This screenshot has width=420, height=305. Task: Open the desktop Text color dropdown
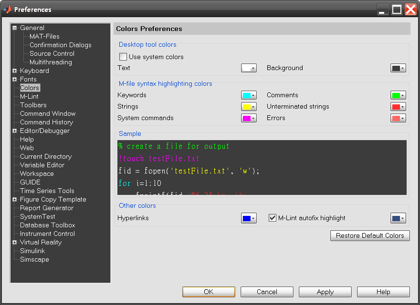point(249,68)
